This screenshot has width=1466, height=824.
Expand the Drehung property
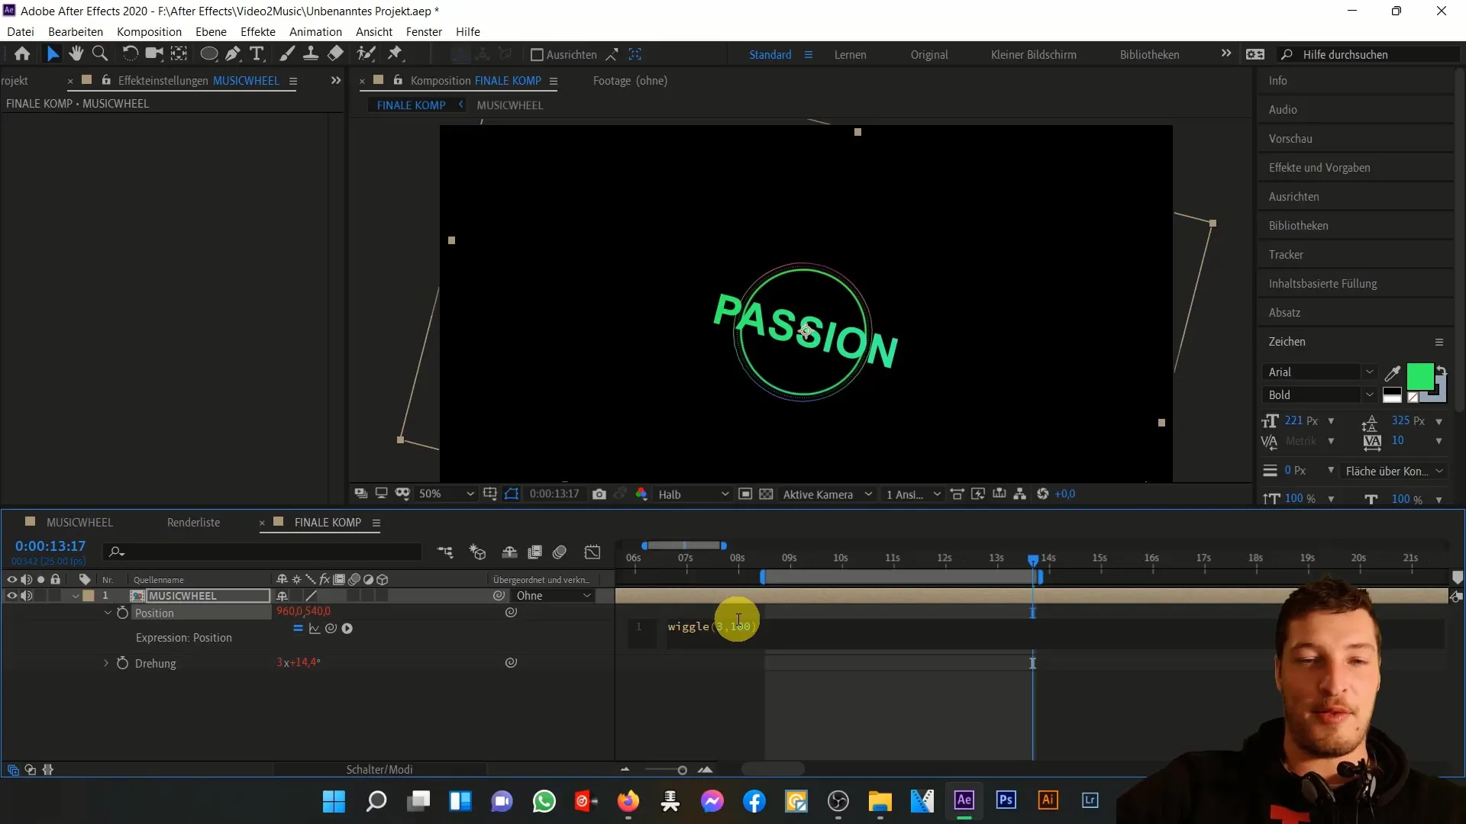[106, 663]
